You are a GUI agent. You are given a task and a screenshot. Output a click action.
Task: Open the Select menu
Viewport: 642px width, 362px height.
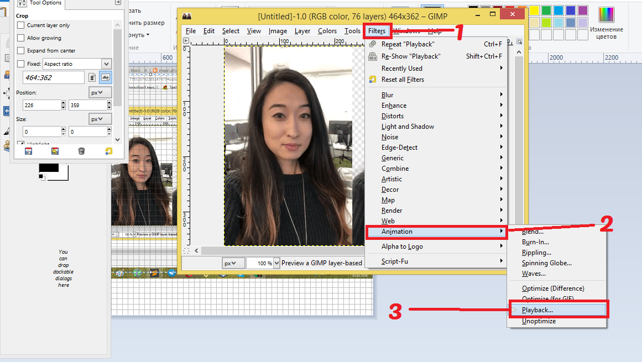231,31
